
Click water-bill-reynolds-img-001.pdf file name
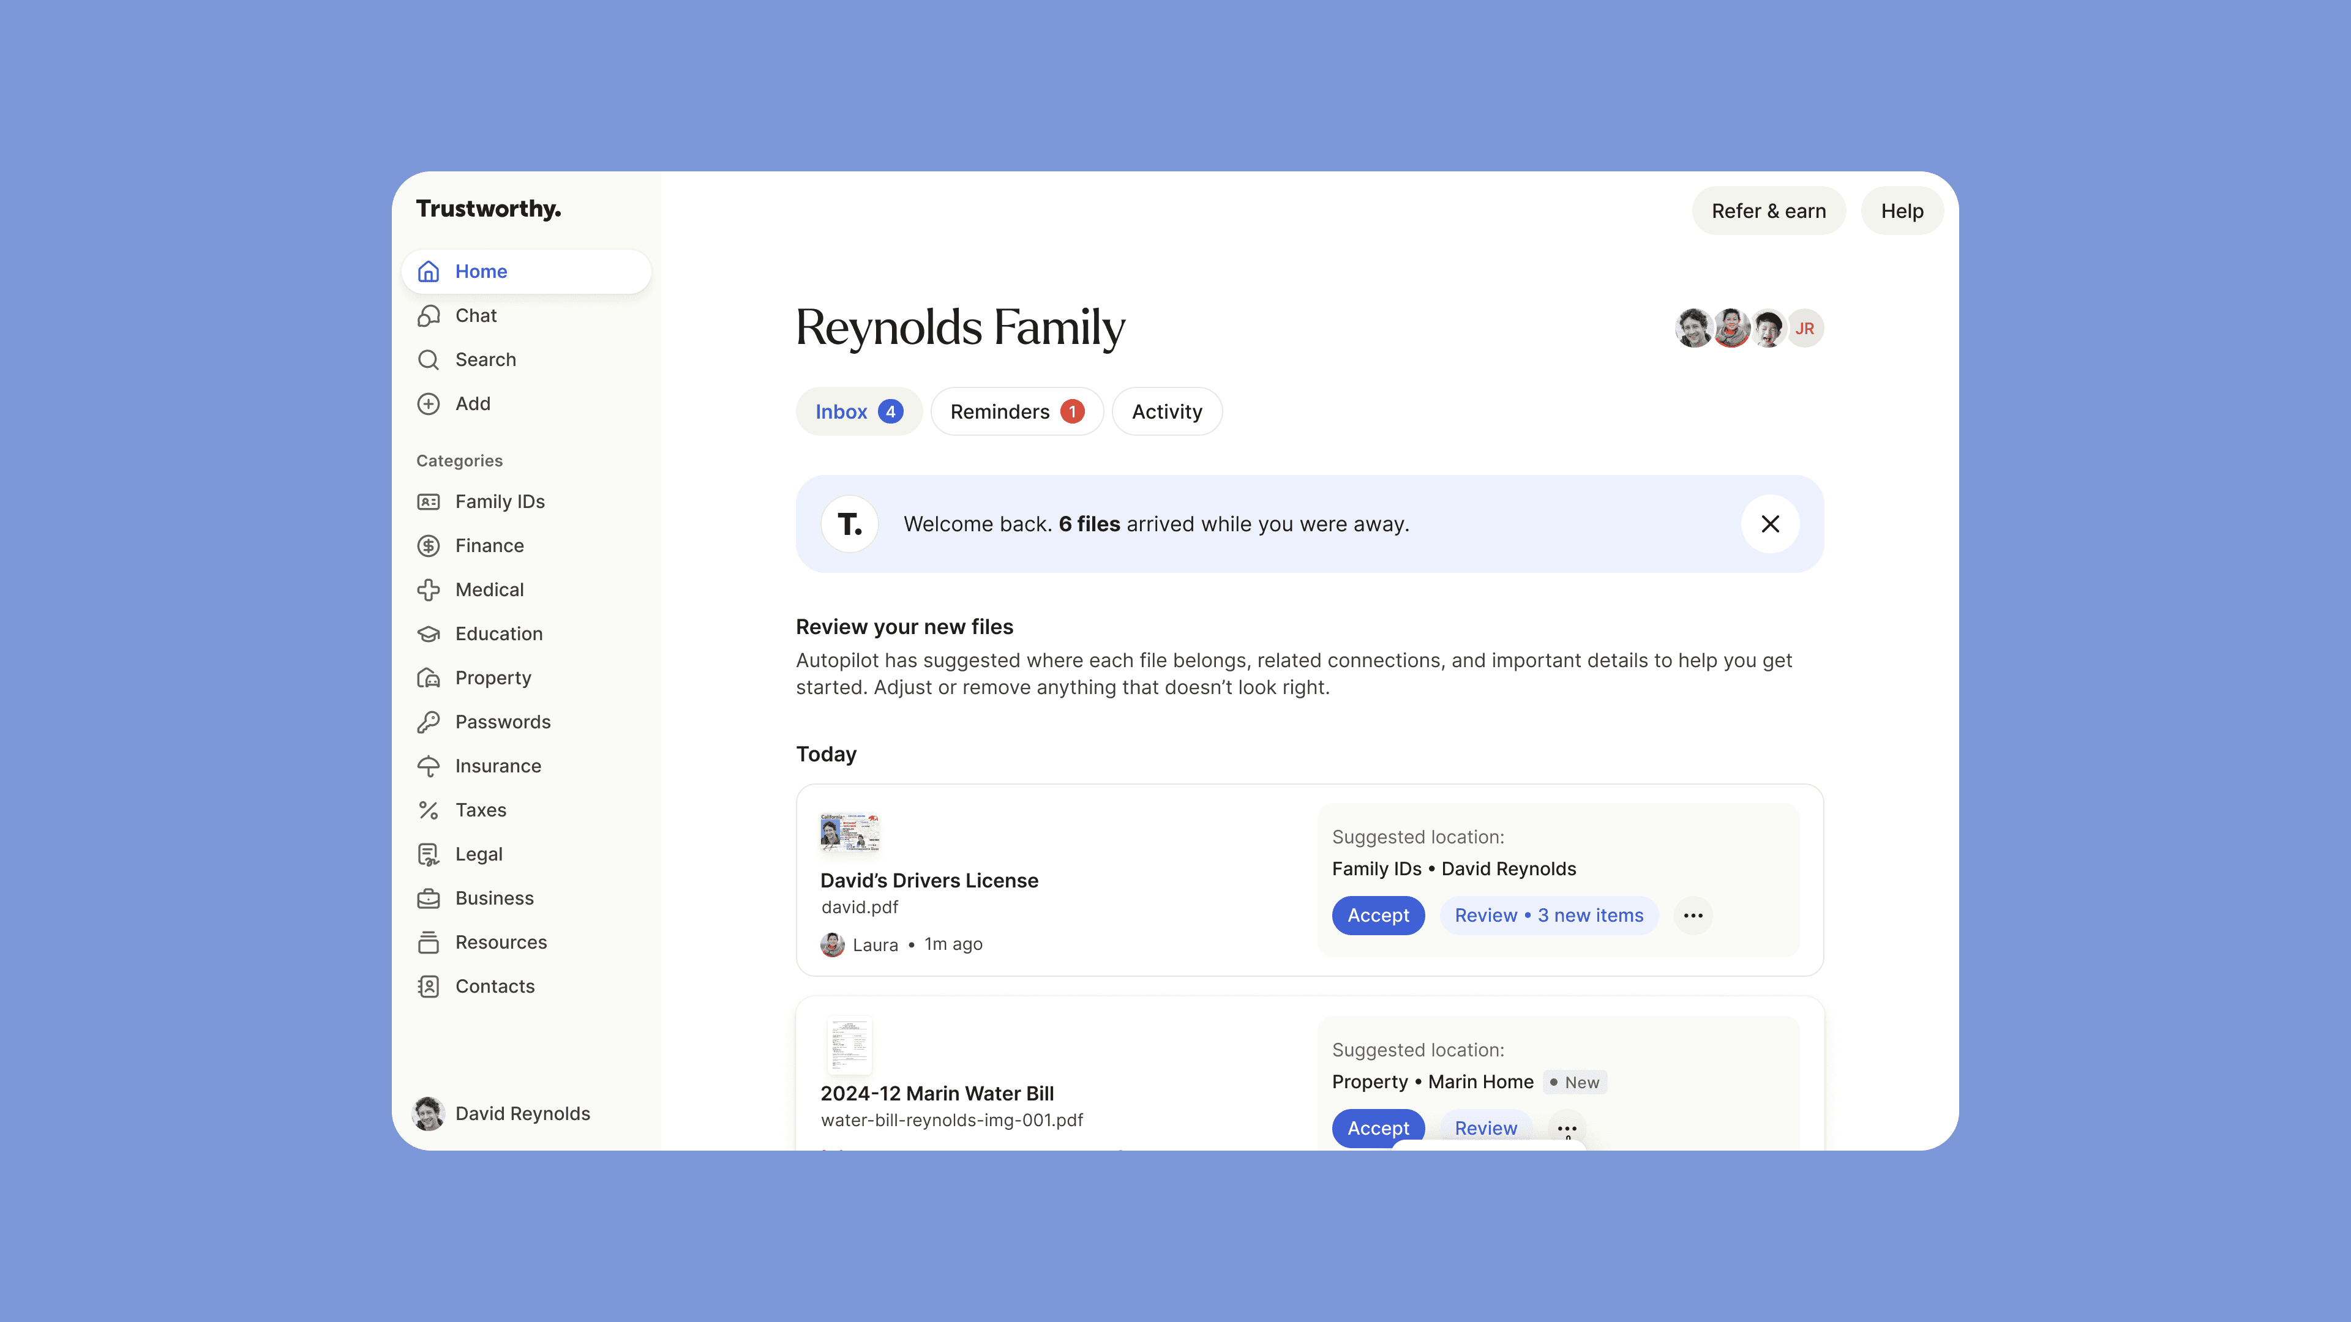952,1121
